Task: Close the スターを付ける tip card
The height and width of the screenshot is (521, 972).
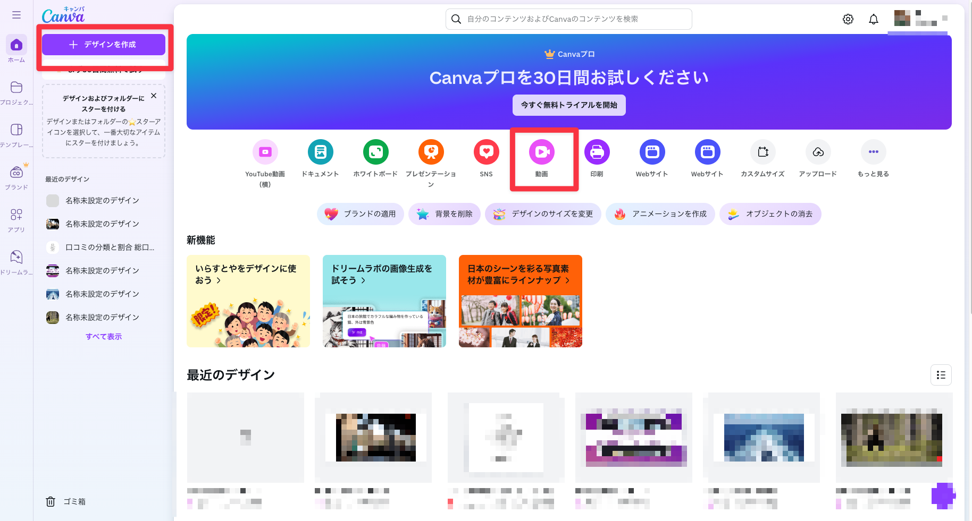Action: [x=154, y=96]
